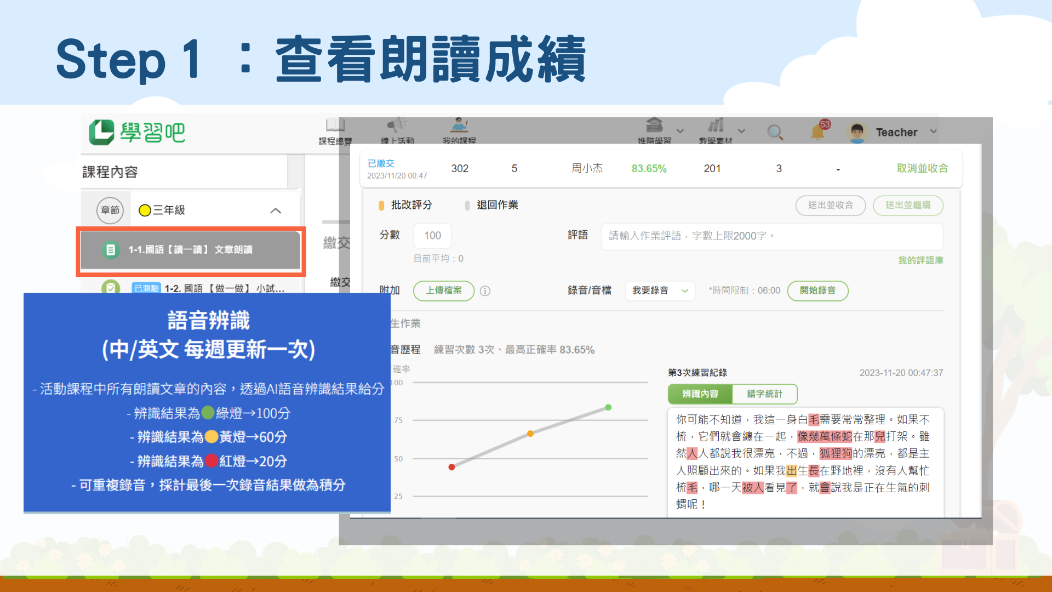The width and height of the screenshot is (1052, 592).
Task: Click the 教學素材 books icon
Action: tap(716, 125)
